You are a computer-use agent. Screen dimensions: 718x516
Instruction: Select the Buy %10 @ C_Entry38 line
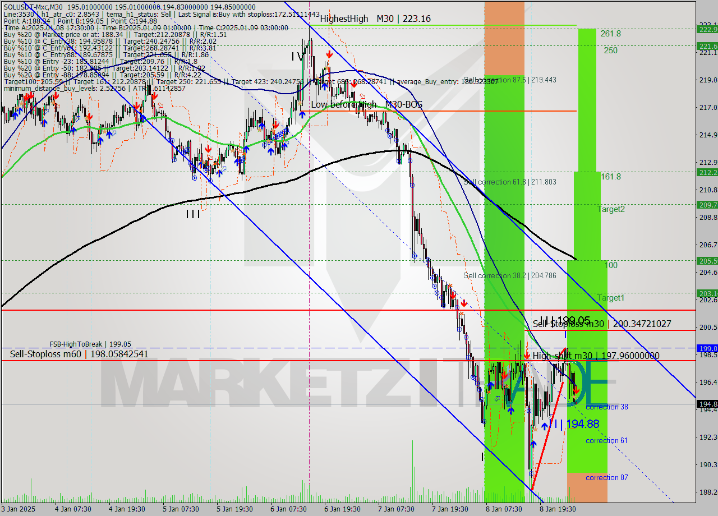tap(109, 42)
